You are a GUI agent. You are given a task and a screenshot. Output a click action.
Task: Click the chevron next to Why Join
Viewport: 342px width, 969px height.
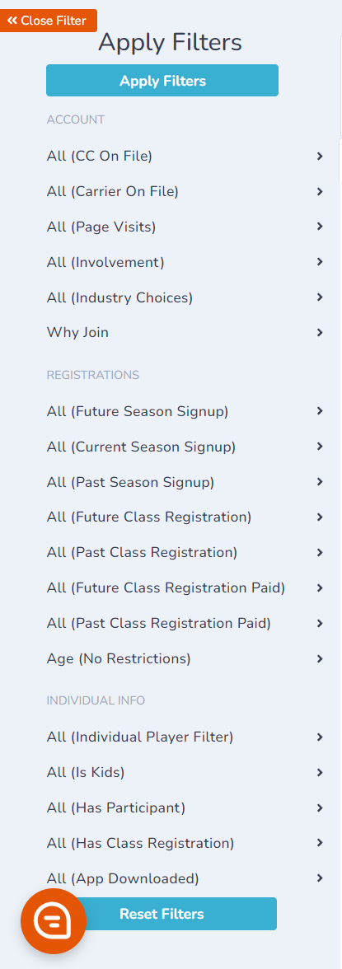click(x=320, y=333)
